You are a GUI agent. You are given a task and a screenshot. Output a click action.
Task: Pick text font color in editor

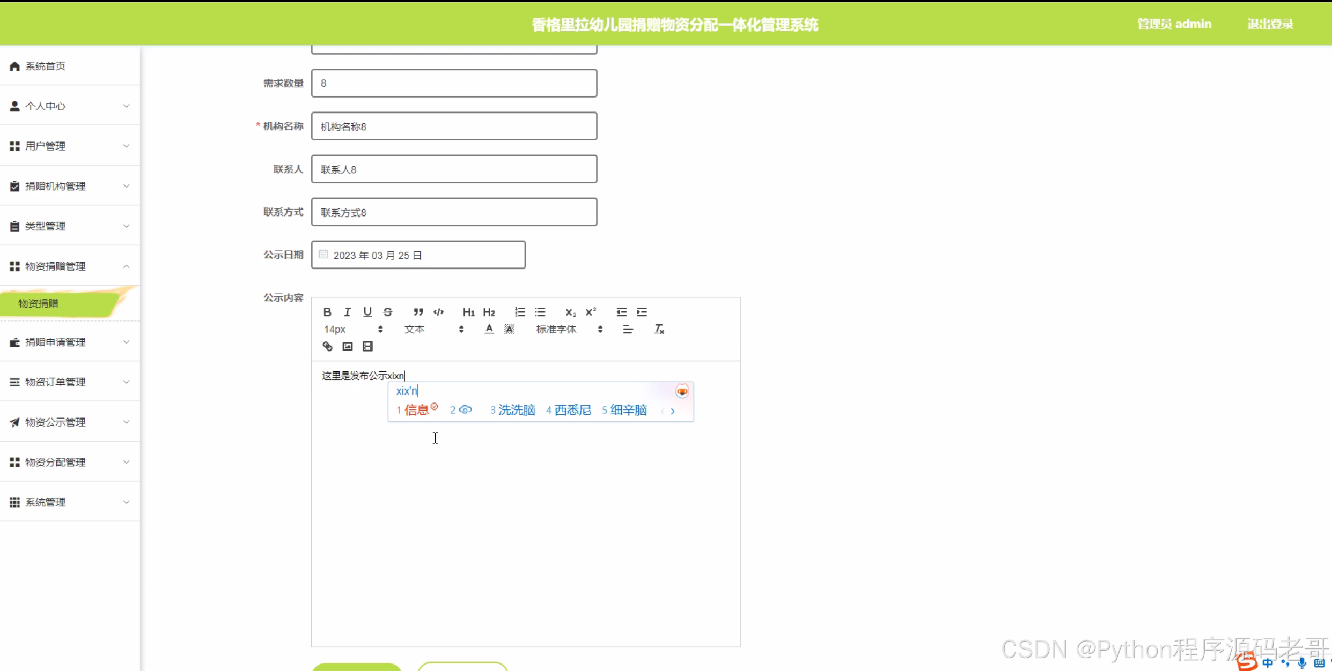coord(489,329)
